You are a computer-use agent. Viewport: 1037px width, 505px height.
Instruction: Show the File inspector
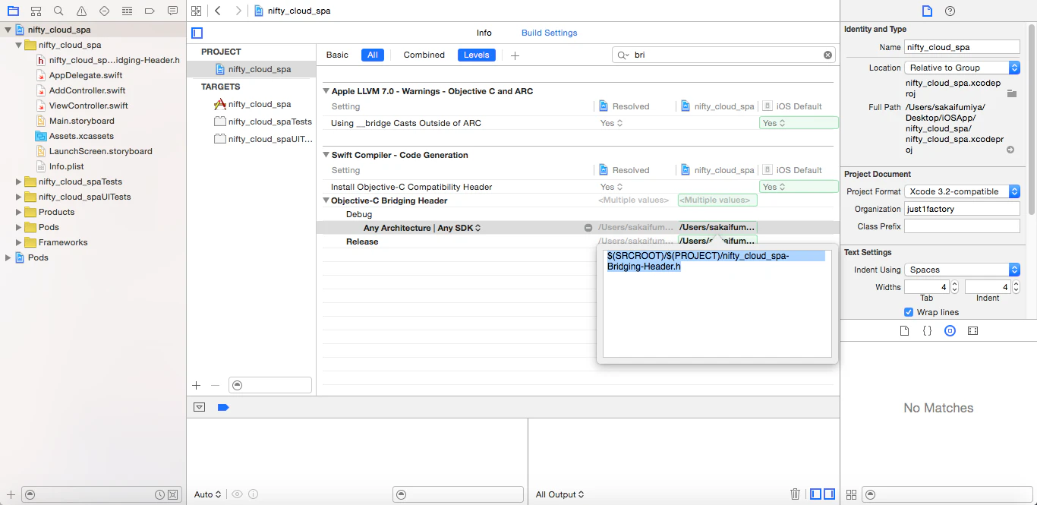coord(927,11)
